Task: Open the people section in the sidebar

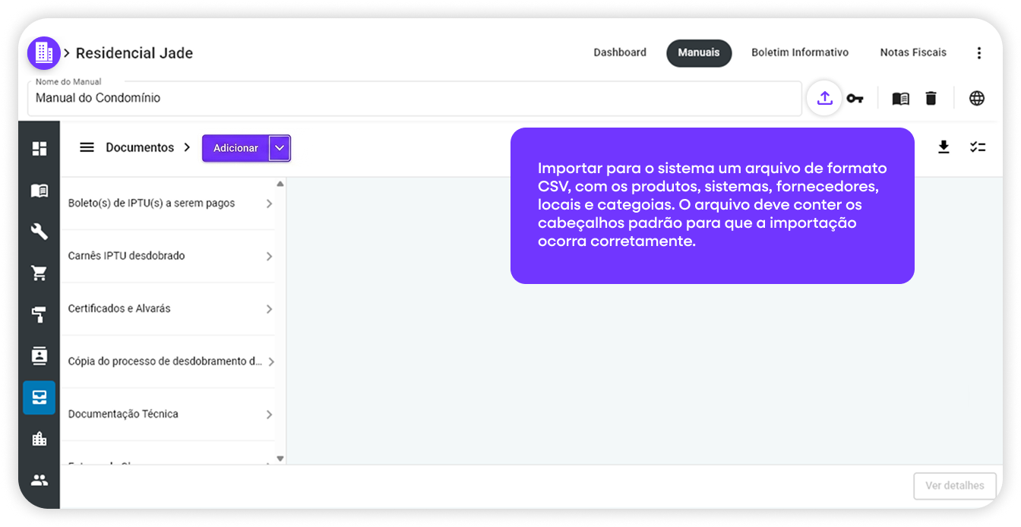Action: 39,478
